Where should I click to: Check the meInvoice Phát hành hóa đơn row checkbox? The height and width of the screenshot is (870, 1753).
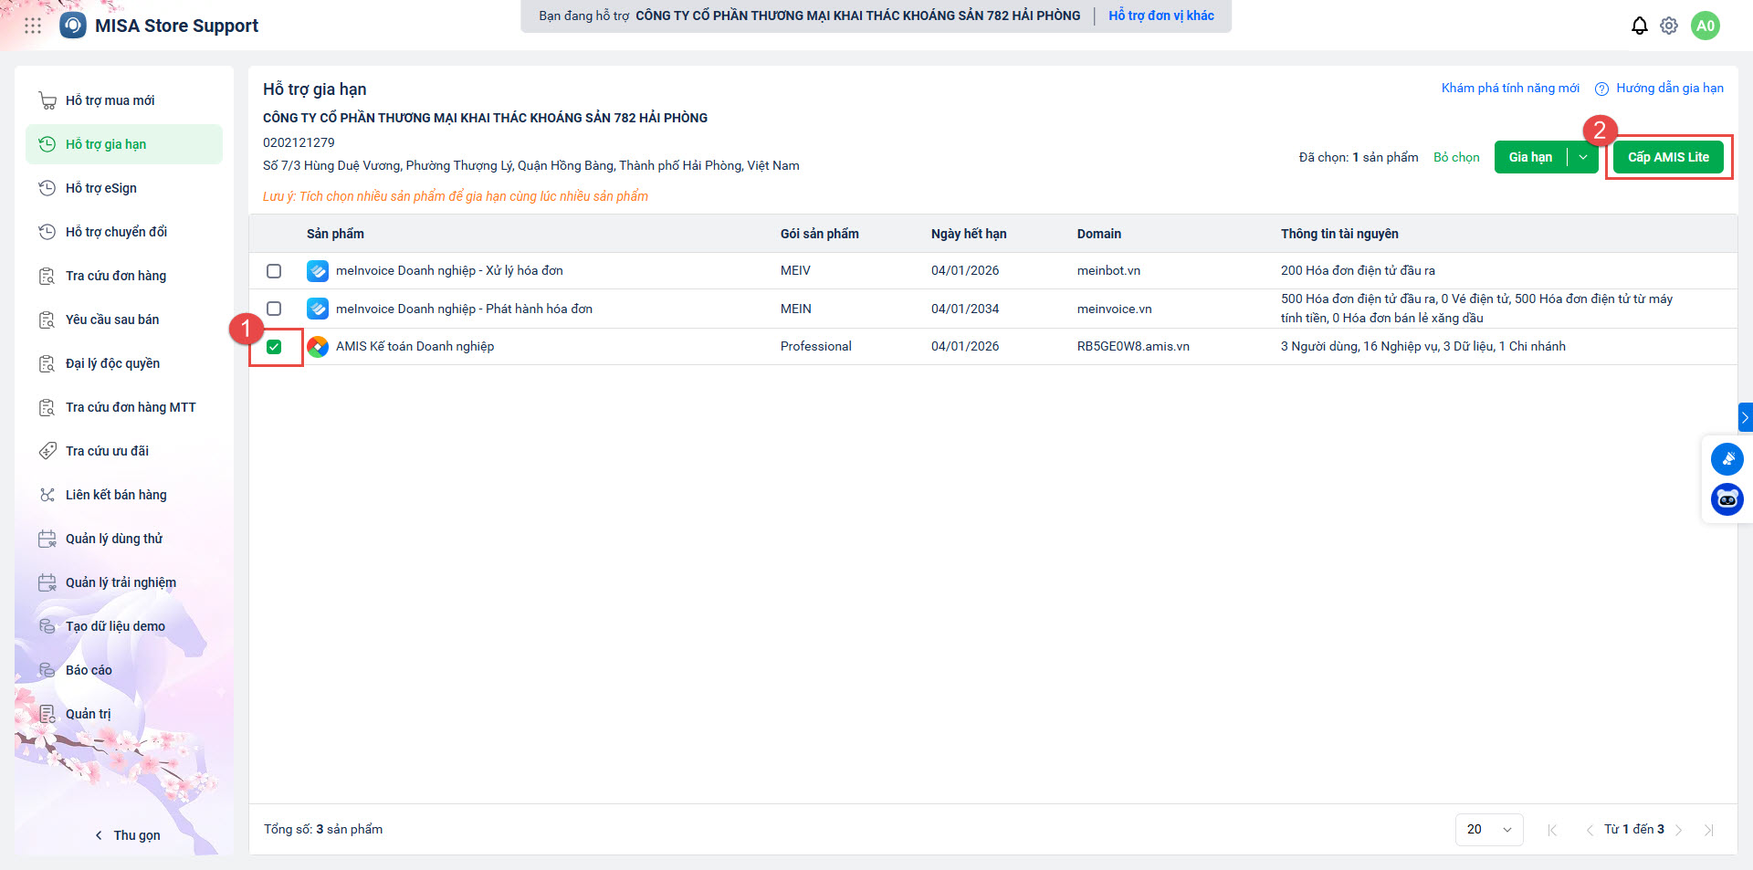(x=274, y=309)
